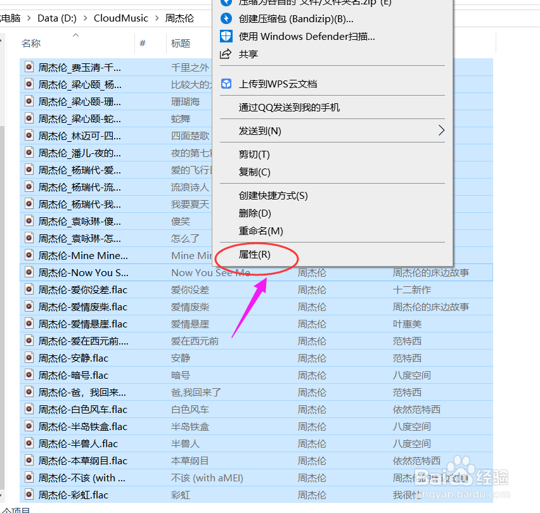Click the chevron after CloudMusic breadcrumb
The height and width of the screenshot is (513, 540).
pyautogui.click(x=156, y=18)
